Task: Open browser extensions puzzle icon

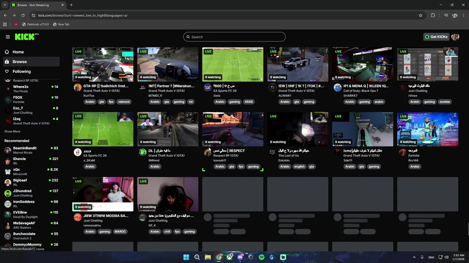Action: [x=433, y=15]
